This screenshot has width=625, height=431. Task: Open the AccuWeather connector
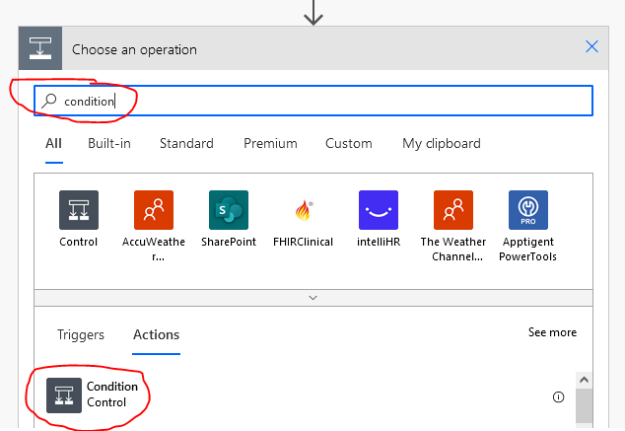click(x=154, y=210)
